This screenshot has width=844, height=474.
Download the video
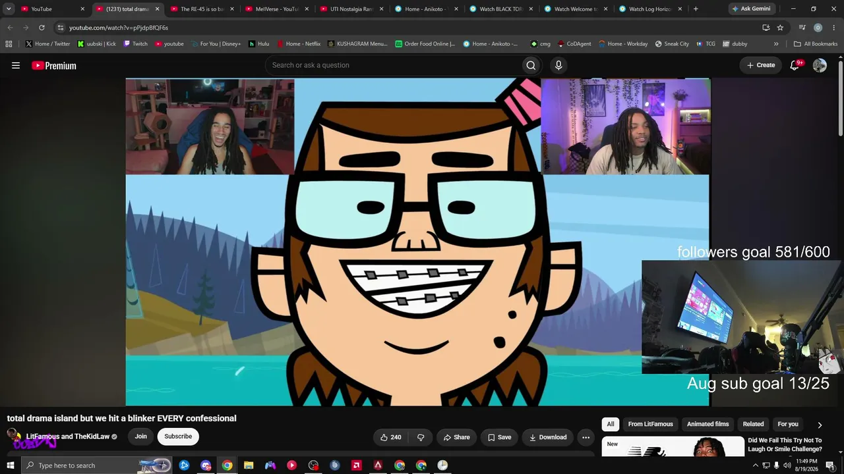click(x=548, y=437)
